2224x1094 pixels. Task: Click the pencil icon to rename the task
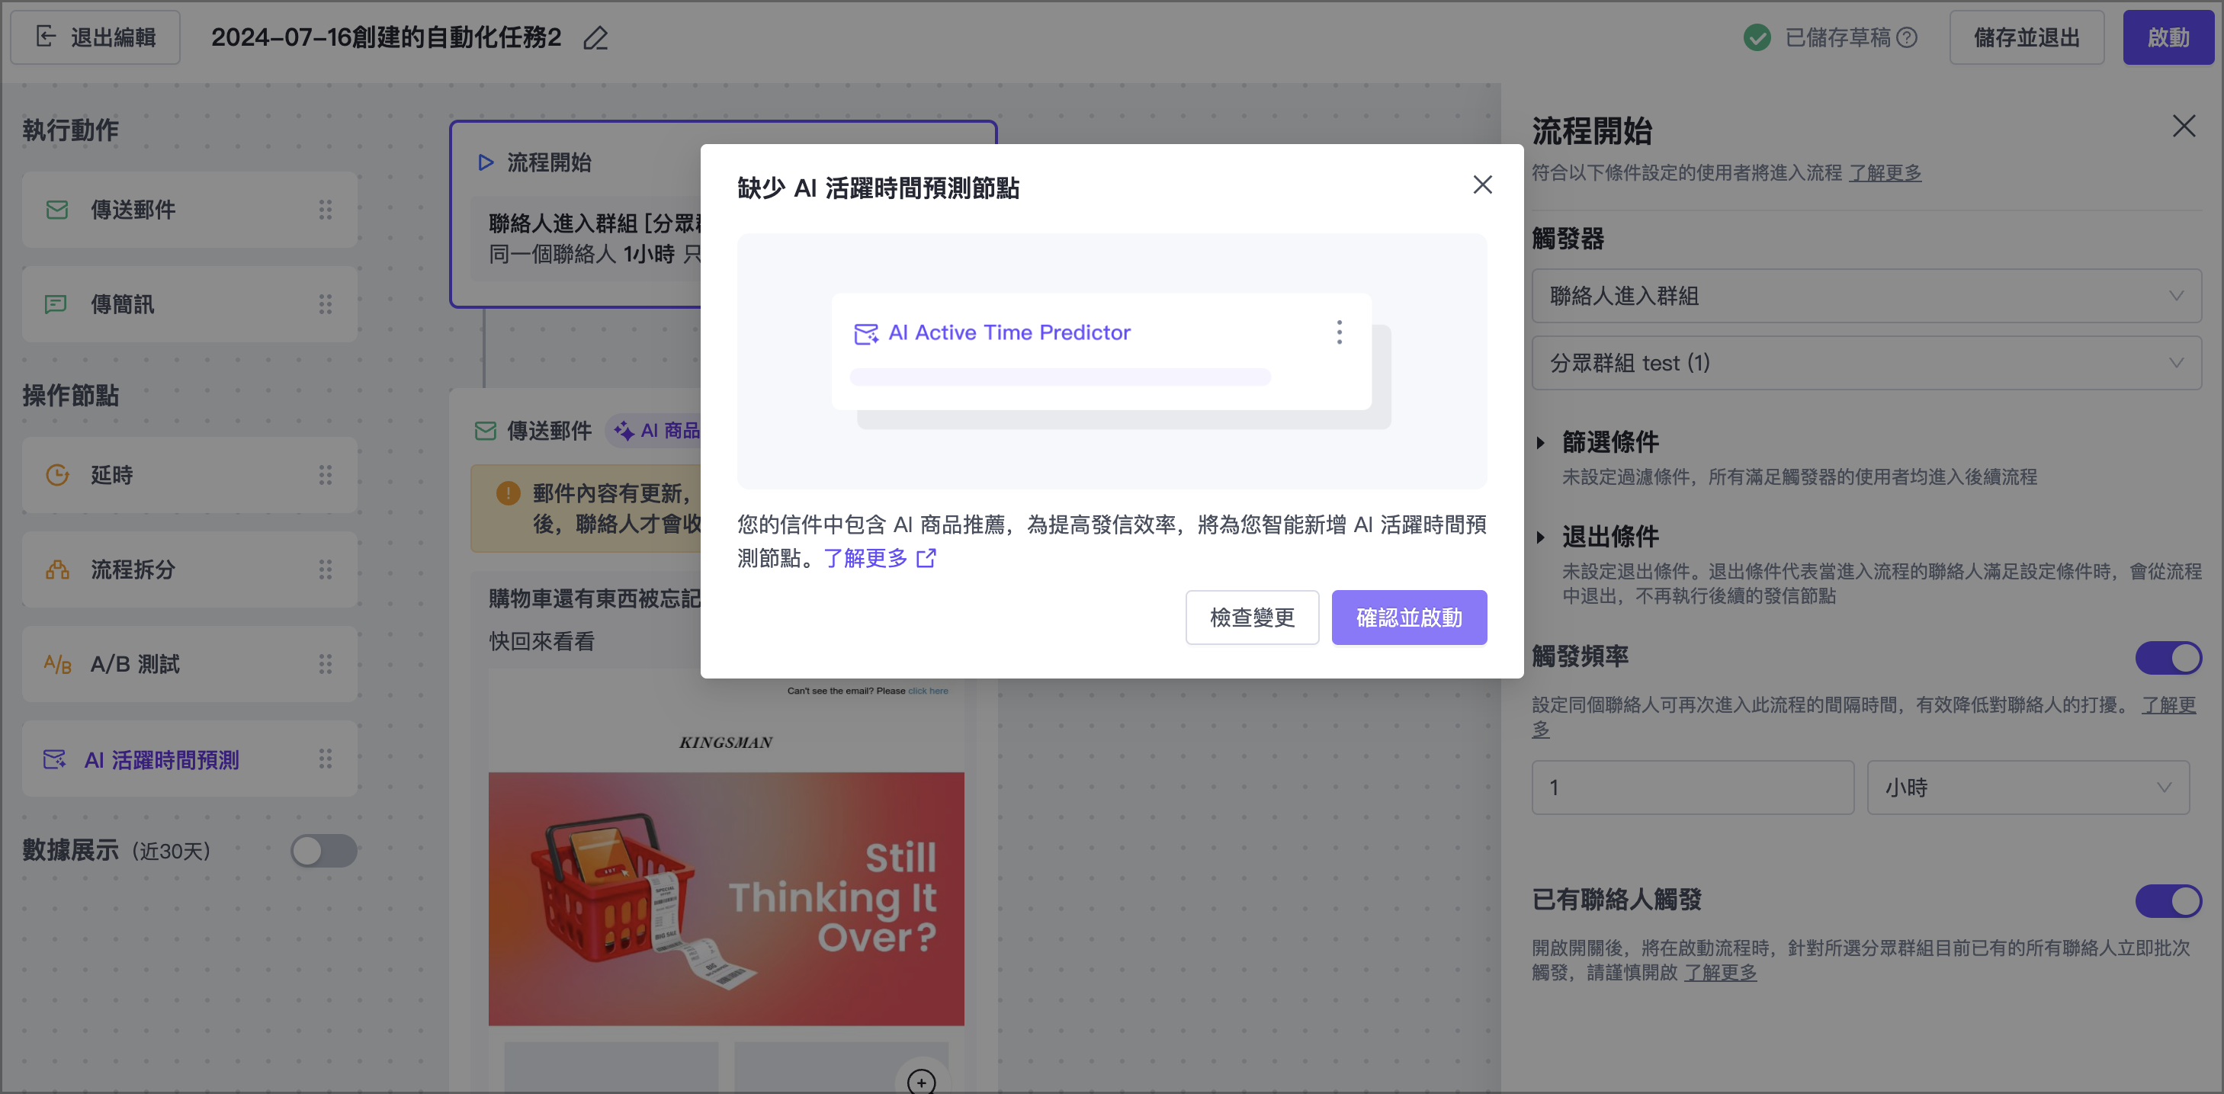pos(595,39)
